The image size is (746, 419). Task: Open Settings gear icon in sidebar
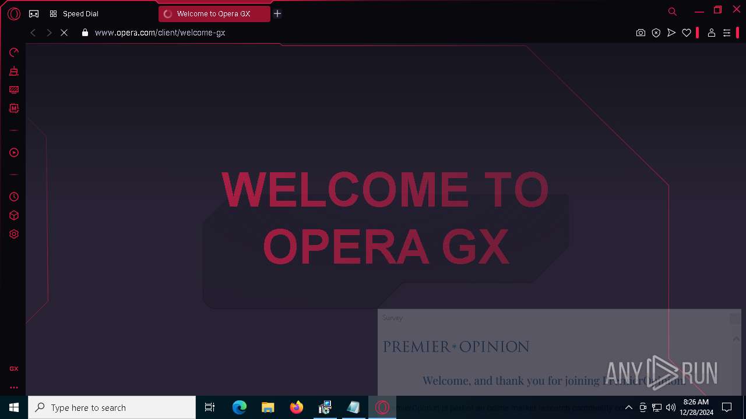[x=14, y=234]
